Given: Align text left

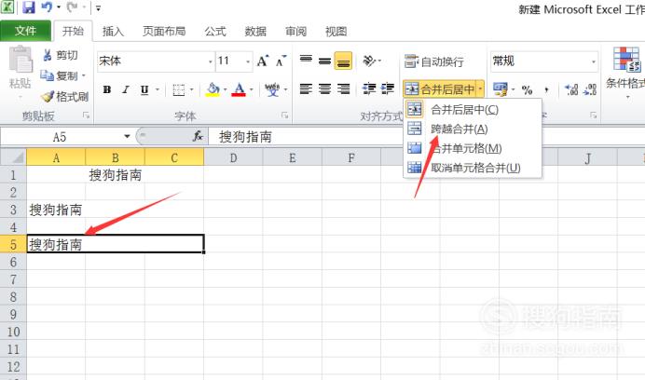Looking at the screenshot, I should click(306, 88).
